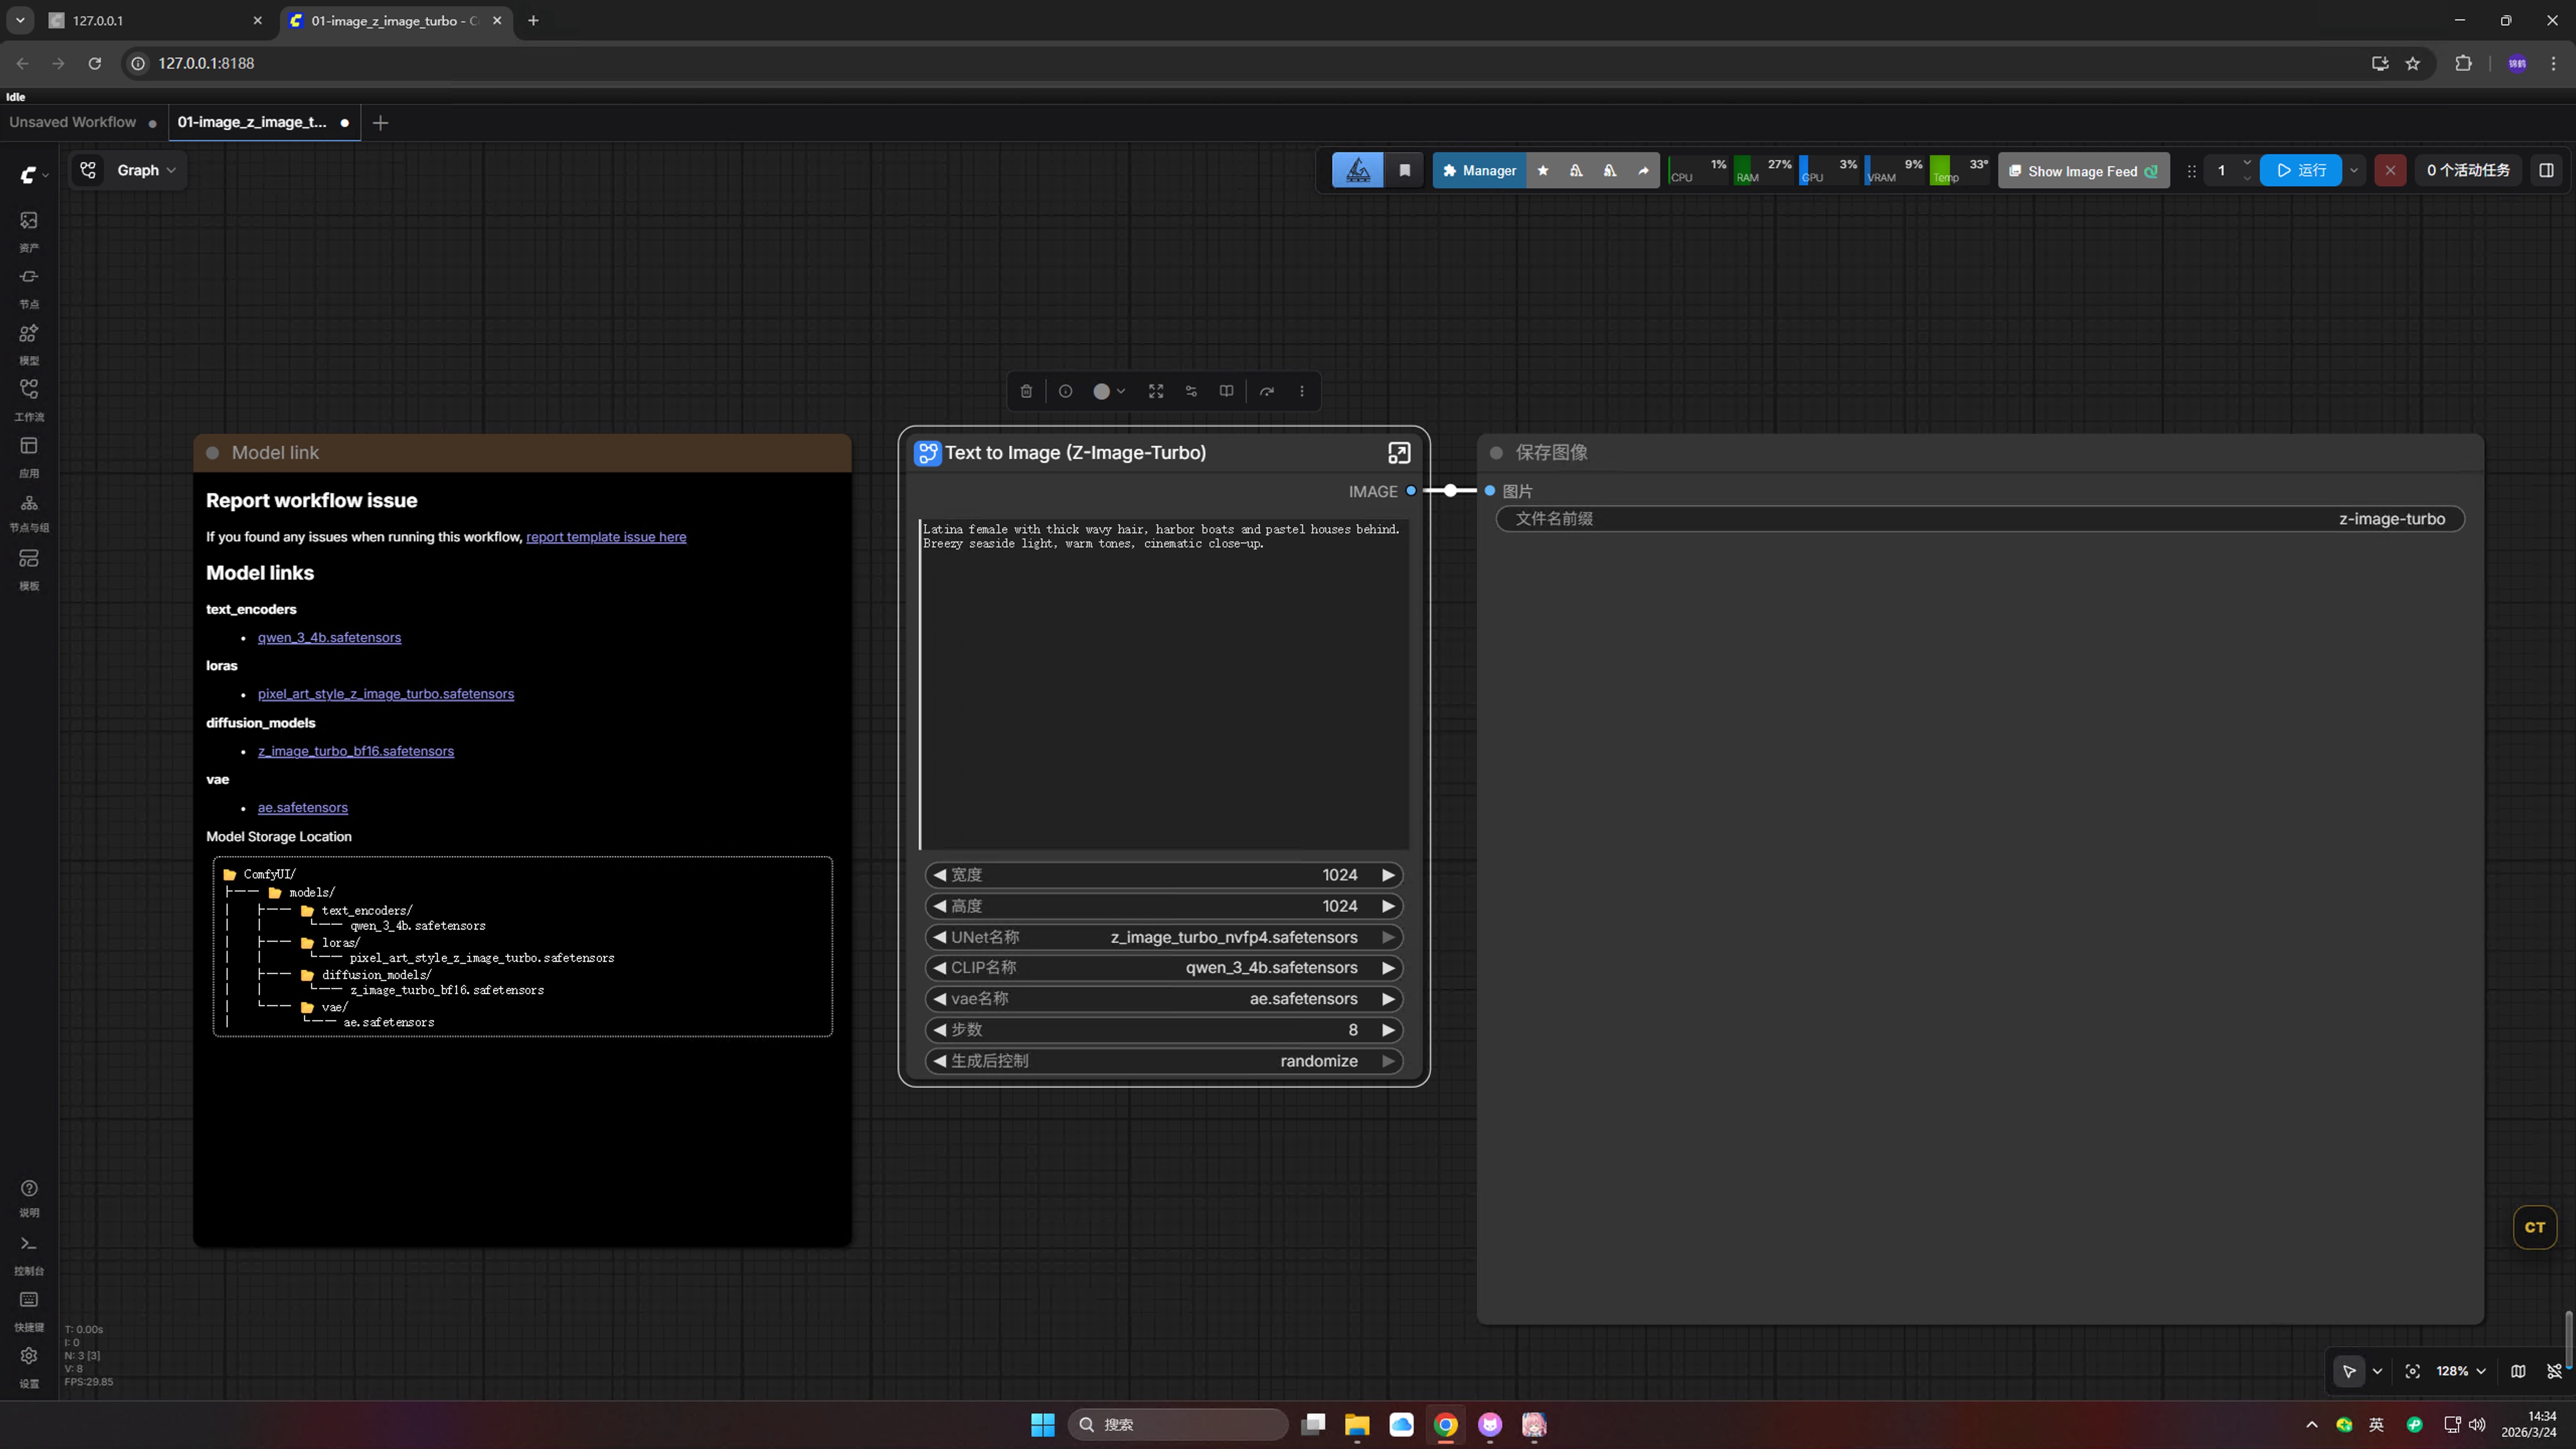Open the qwen_3_4b.safetensors link
The width and height of the screenshot is (2576, 1449).
pyautogui.click(x=329, y=638)
